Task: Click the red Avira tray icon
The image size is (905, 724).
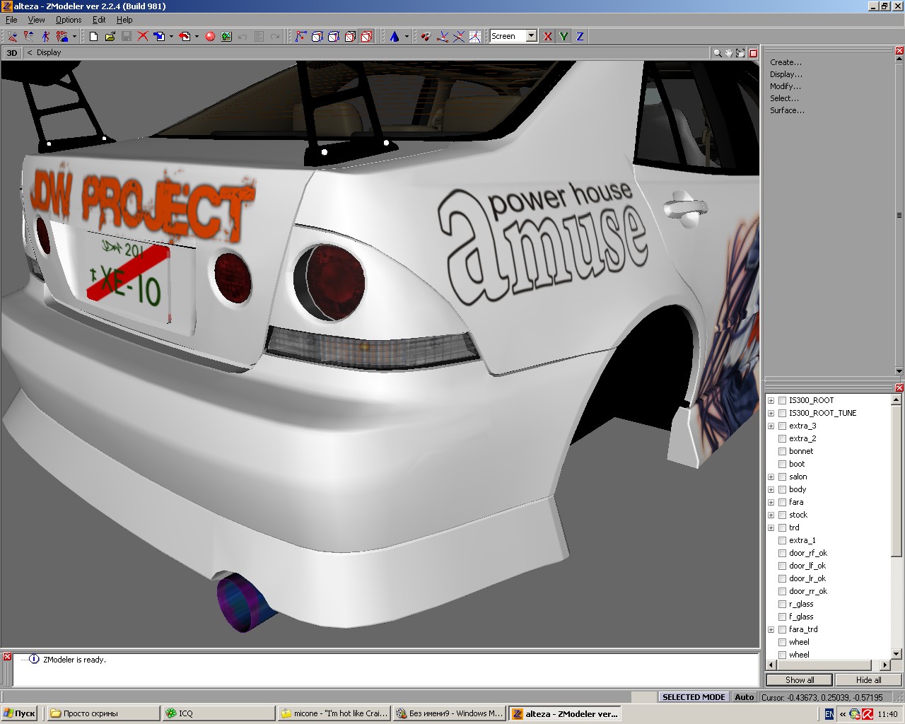Action: pos(867,714)
